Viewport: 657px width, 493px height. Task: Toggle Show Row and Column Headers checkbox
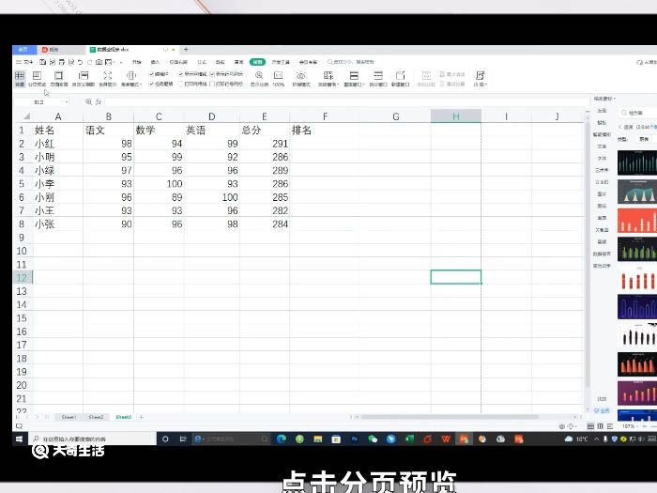[226, 74]
